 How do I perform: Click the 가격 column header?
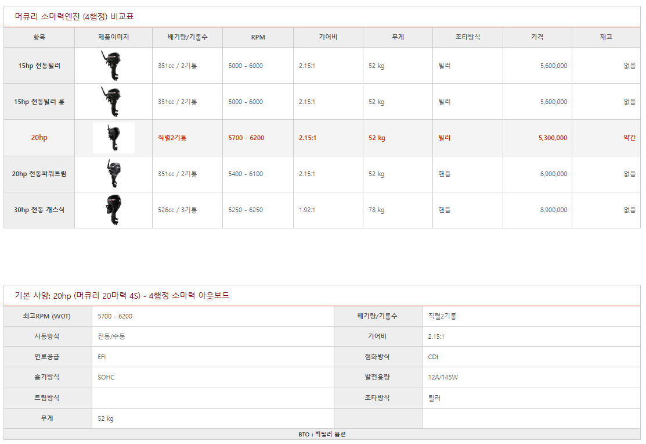tap(537, 37)
